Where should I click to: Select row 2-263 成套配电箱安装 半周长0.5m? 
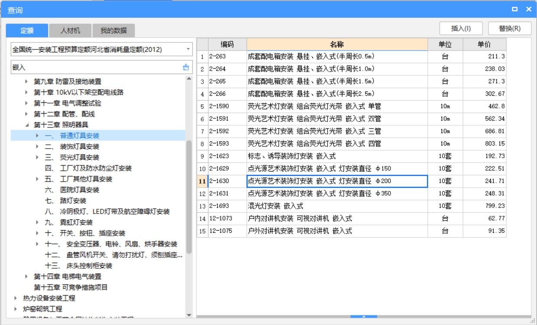click(351, 56)
